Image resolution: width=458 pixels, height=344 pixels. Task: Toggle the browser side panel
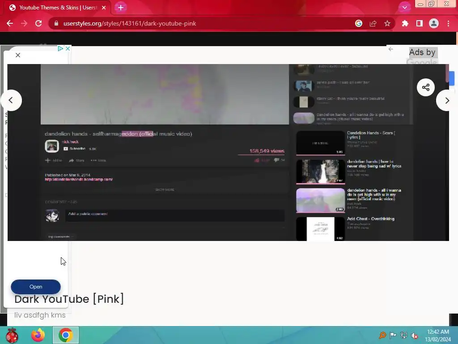pos(420,23)
